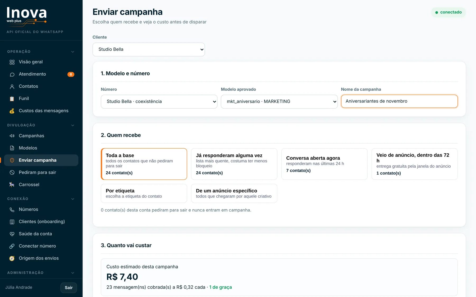
Task: Click the green "1 de graça" text
Action: click(221, 287)
